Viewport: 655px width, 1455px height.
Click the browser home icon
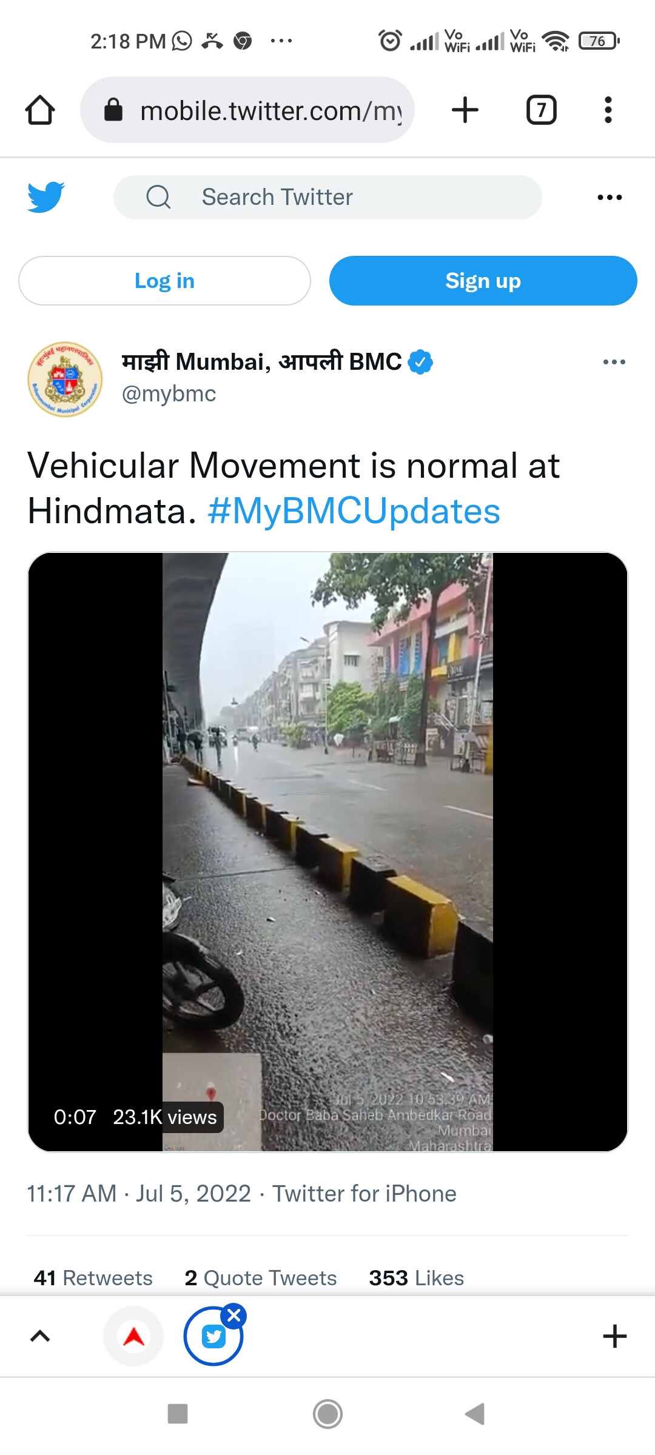pyautogui.click(x=41, y=110)
